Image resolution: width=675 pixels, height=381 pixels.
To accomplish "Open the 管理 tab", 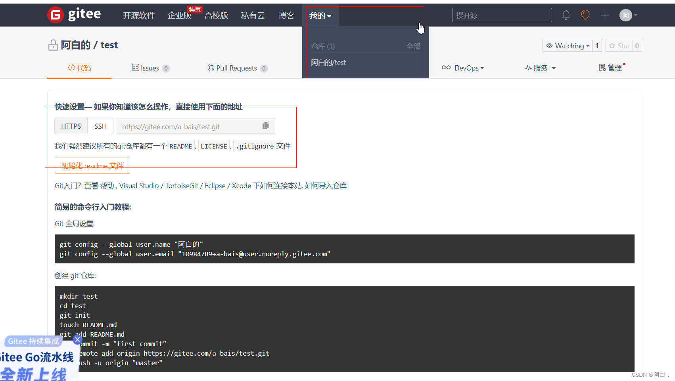I will 611,68.
